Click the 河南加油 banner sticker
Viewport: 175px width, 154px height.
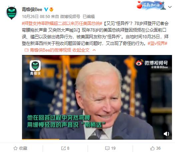[x=151, y=5]
